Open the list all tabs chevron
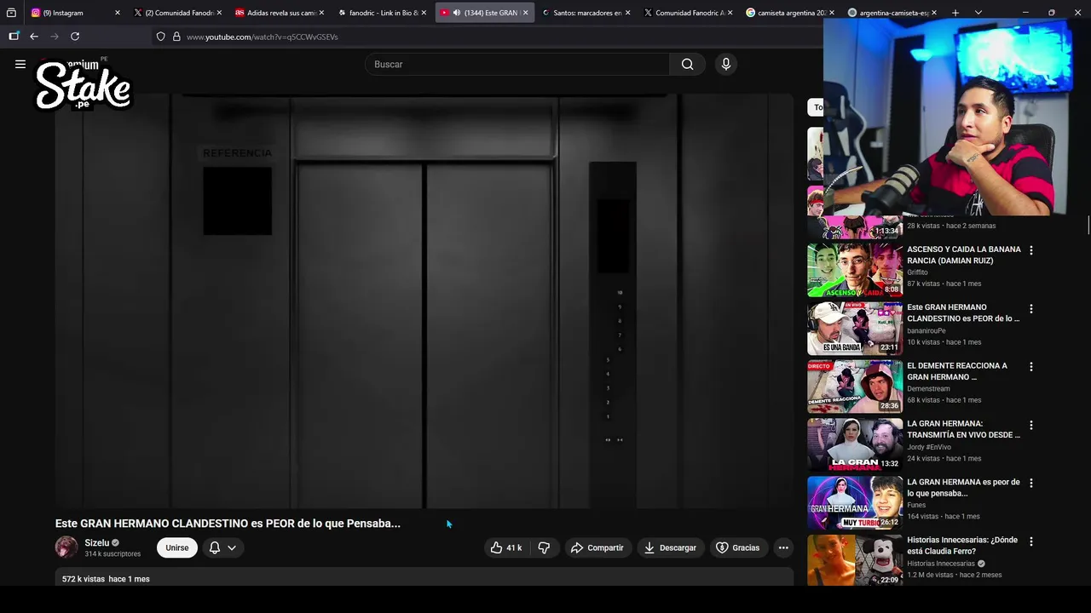Viewport: 1091px width, 613px height. (x=978, y=13)
